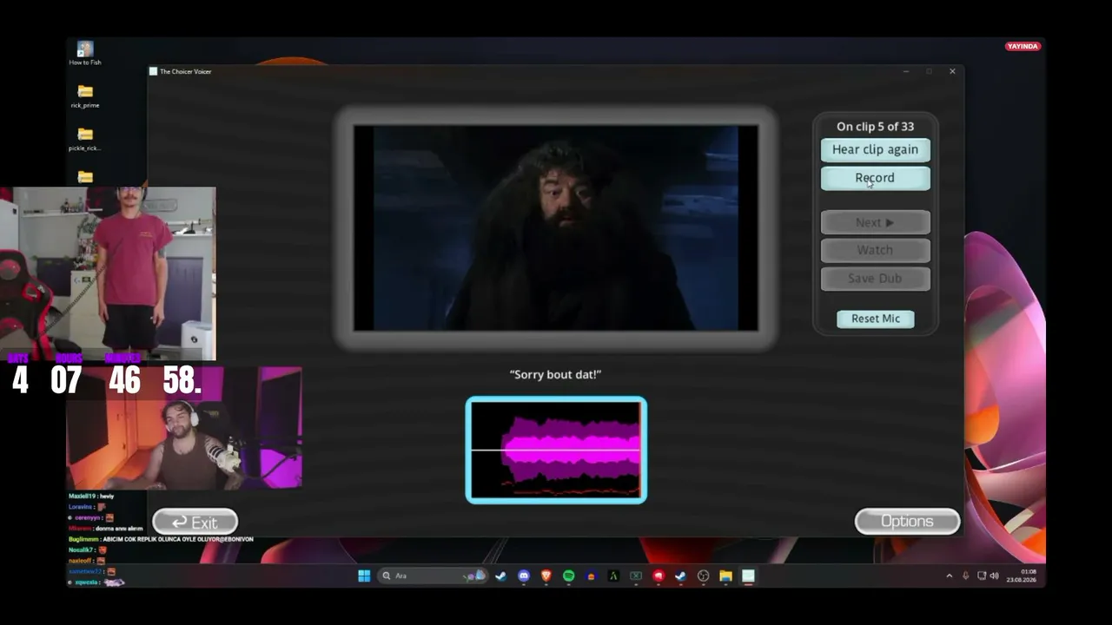Click the Hagrid video clip preview
Screen dimensions: 1112x625
[556, 228]
